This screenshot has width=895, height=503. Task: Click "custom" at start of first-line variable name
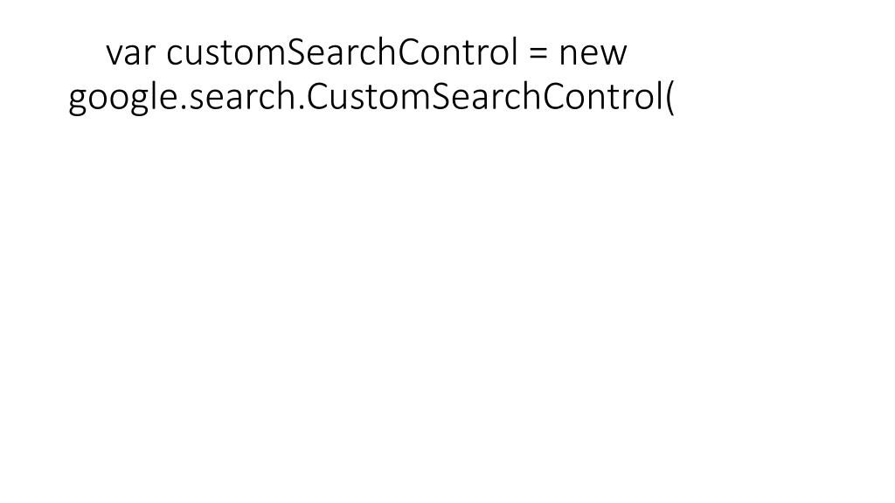pos(225,54)
